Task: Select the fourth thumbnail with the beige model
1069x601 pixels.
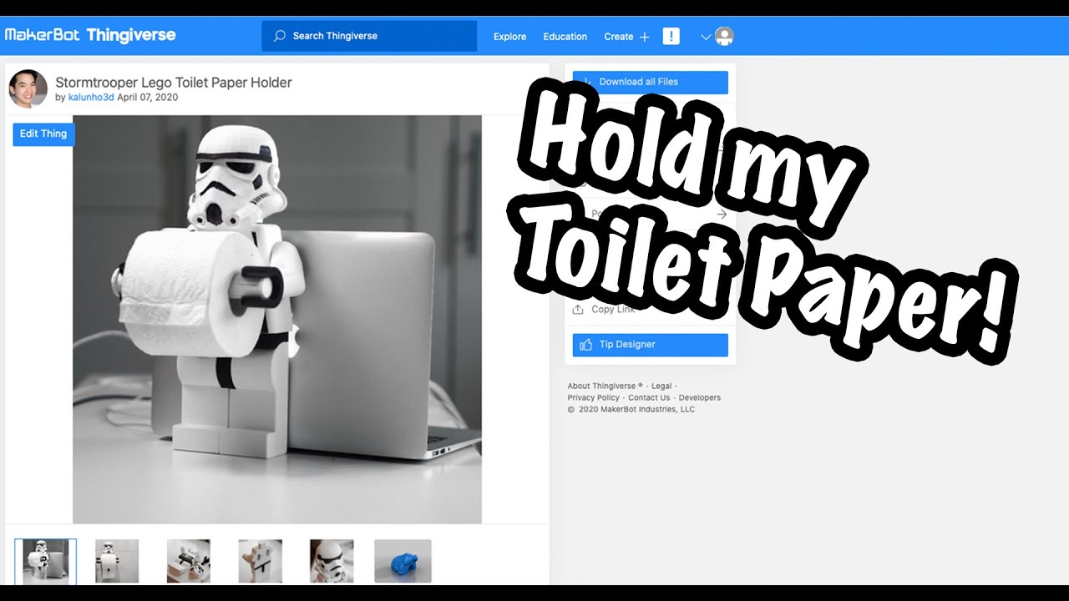Action: click(261, 561)
